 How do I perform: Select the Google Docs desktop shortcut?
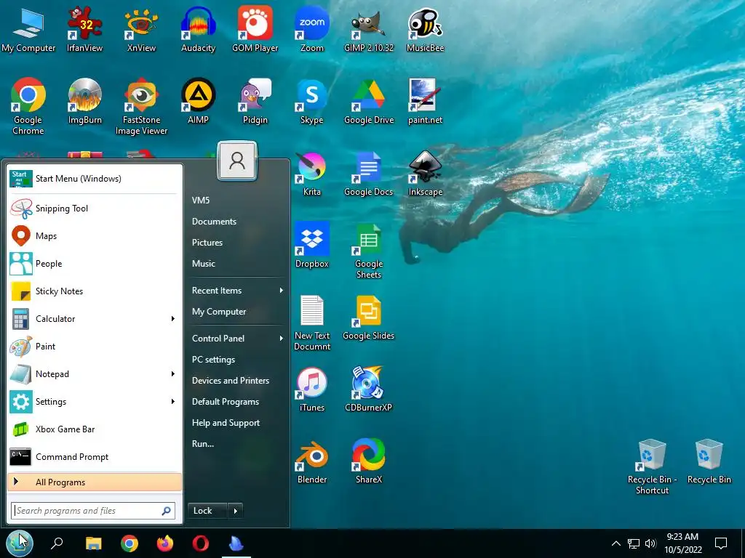click(x=369, y=174)
